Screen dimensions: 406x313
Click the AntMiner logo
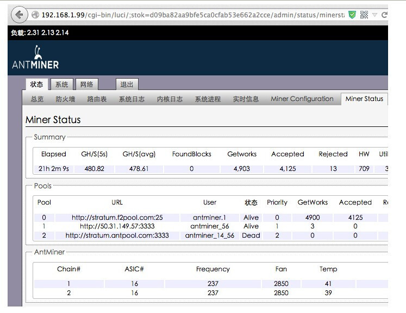pos(35,59)
